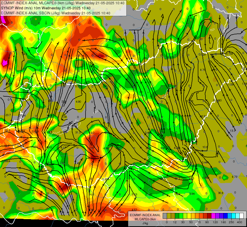Select the dark red legend swatch
This screenshot has width=247, height=227.
pyautogui.click(x=209, y=216)
